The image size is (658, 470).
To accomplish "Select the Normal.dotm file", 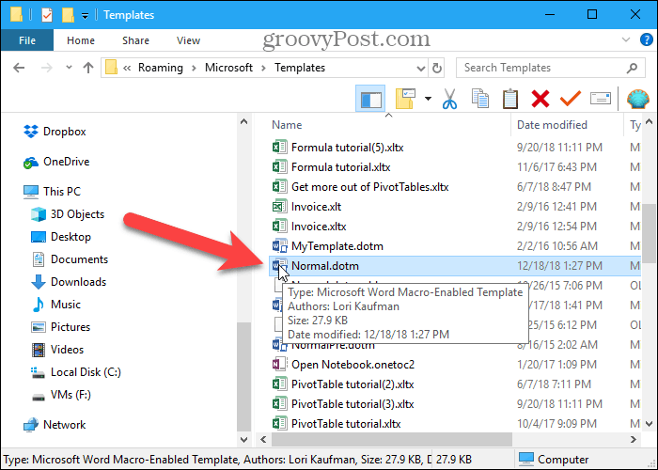I will 455,266.
